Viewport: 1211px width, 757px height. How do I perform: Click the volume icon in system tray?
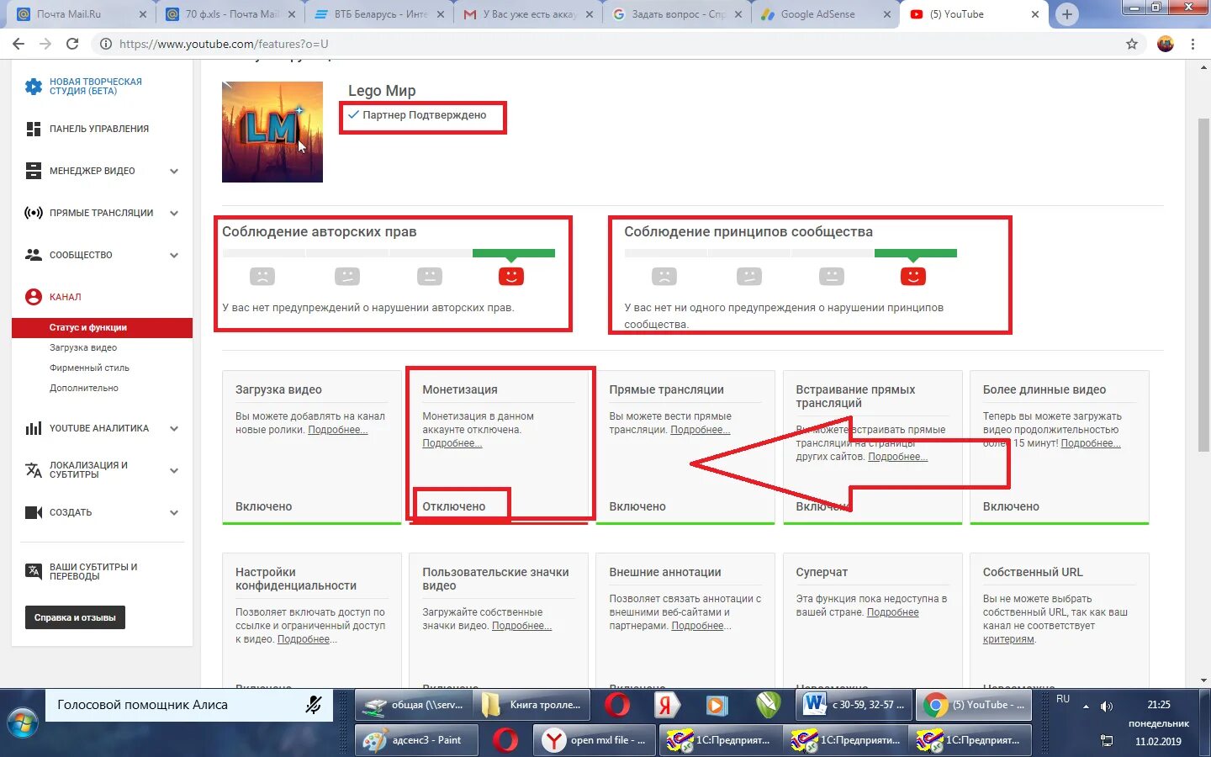tap(1107, 707)
